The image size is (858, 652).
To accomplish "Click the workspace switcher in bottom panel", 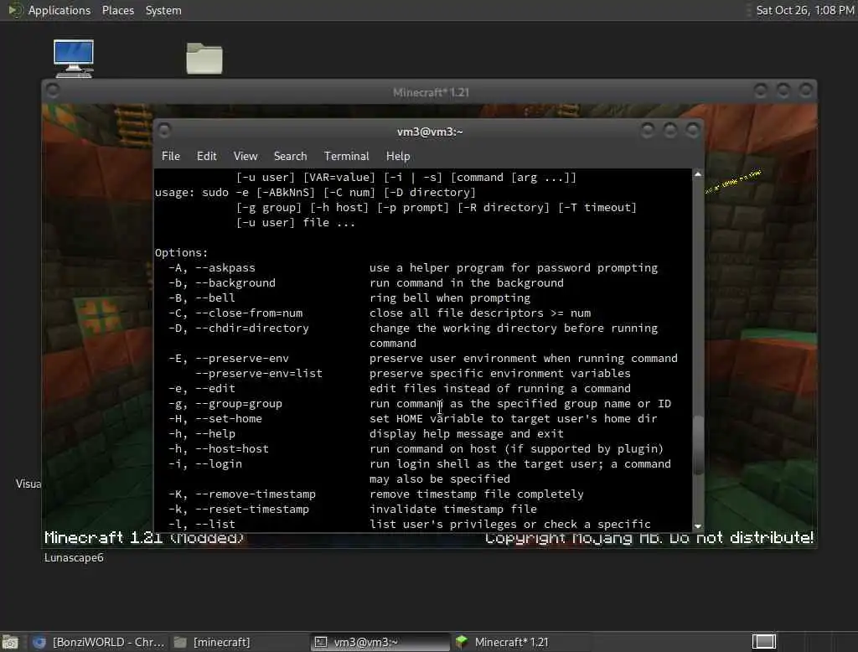I will 764,641.
